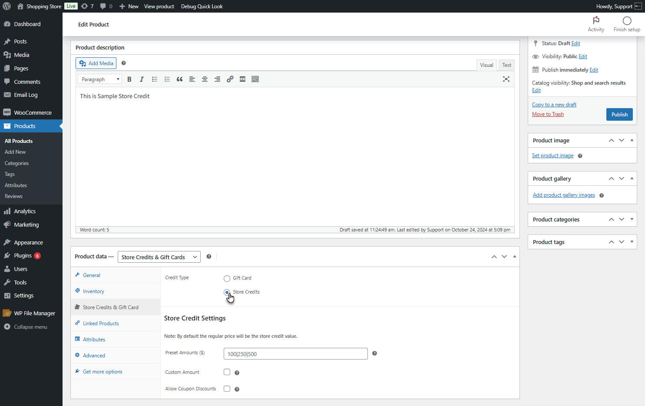
Task: Toggle italic formatting in editor toolbar
Action: (x=142, y=79)
